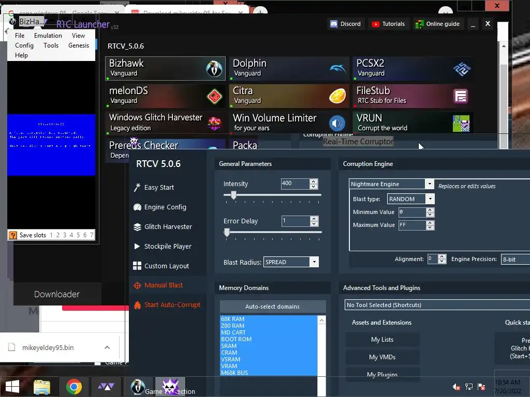The height and width of the screenshot is (397, 530).
Task: Launch Windows Glitch Harvester Legacy edition
Action: tap(165, 123)
